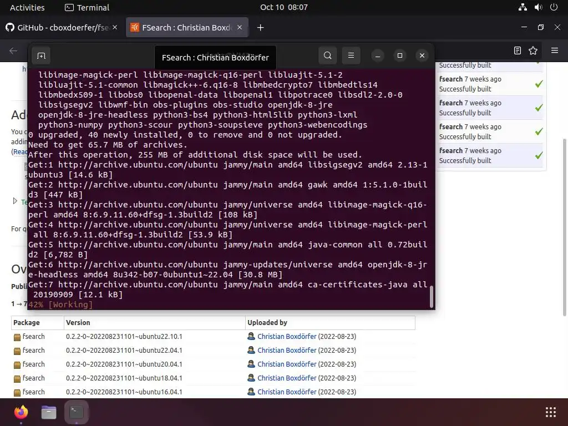The width and height of the screenshot is (568, 426).
Task: Open the terminal hamburger menu
Action: [351, 55]
